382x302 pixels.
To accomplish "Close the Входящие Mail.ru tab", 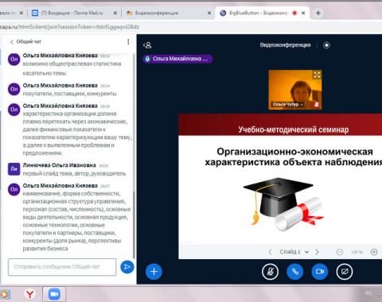I will [115, 13].
